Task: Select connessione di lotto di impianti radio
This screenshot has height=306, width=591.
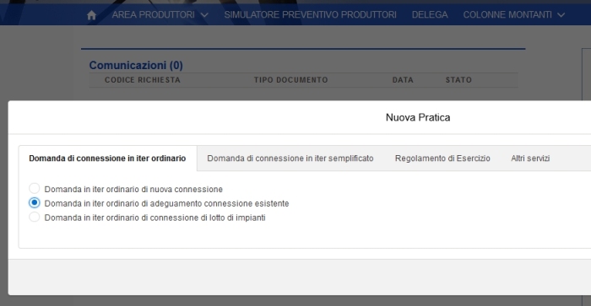Action: [x=35, y=217]
